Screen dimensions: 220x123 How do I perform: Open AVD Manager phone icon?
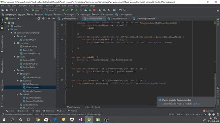click(104, 10)
